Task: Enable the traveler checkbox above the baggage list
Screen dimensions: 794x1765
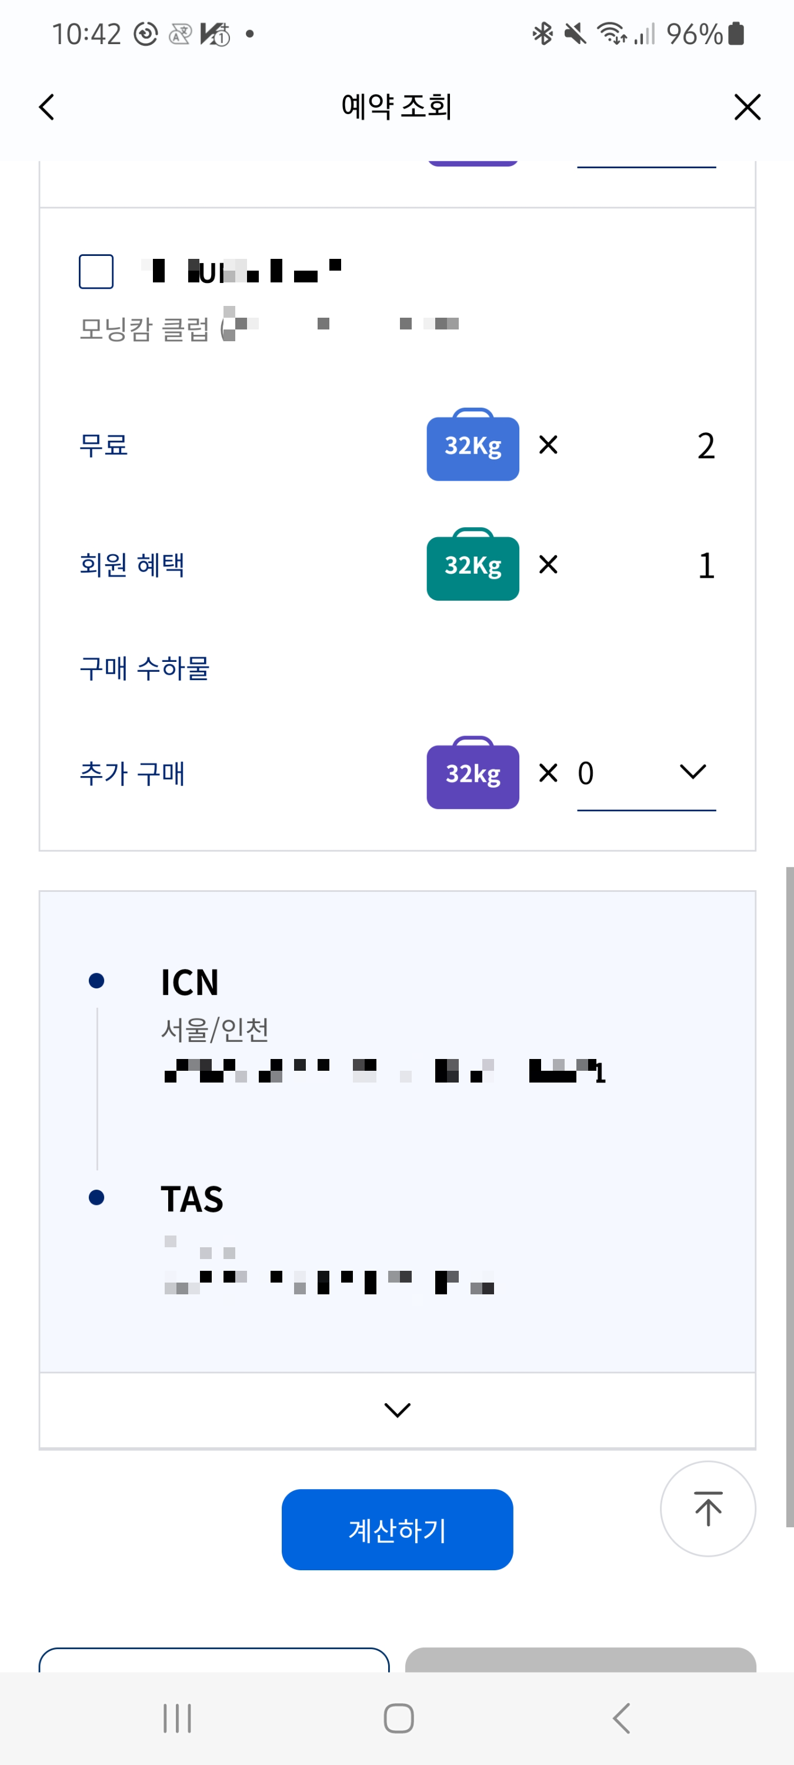Action: [96, 271]
